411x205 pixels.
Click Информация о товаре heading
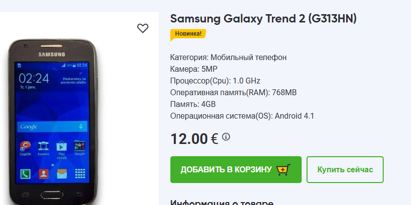(x=222, y=203)
